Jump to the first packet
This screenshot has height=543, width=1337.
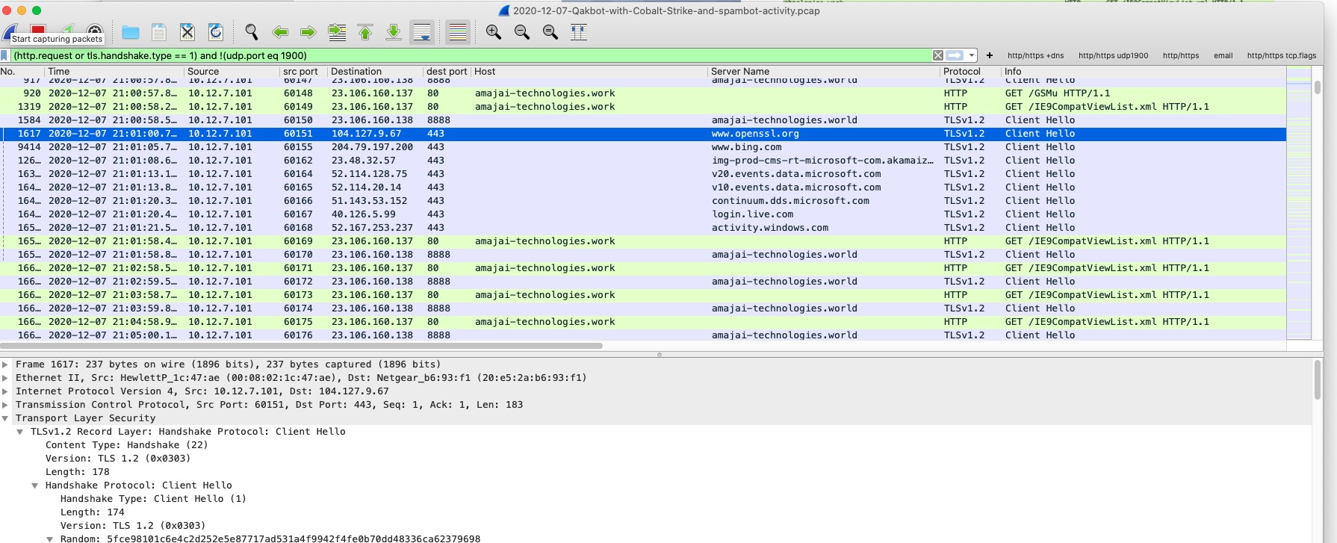[x=365, y=32]
